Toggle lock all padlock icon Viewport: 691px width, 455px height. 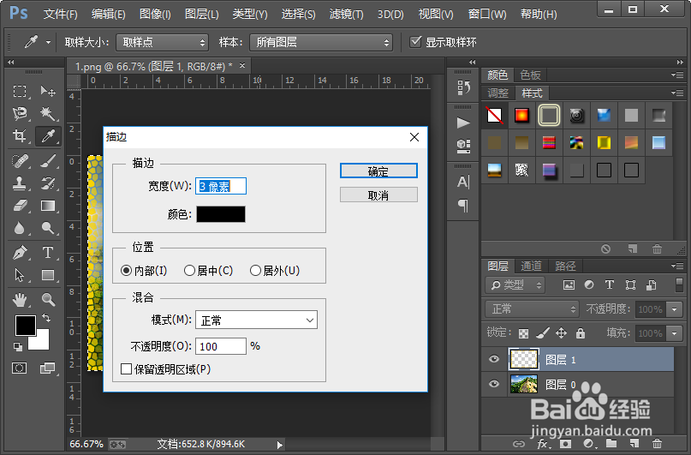[x=581, y=332]
